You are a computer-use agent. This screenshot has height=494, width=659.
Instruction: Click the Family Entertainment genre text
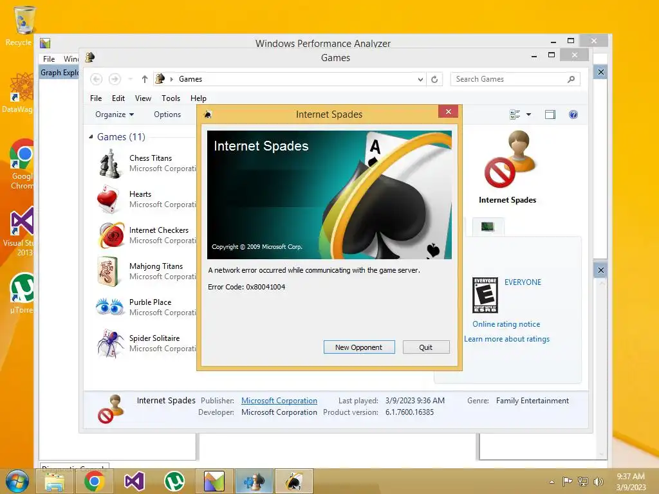(532, 401)
